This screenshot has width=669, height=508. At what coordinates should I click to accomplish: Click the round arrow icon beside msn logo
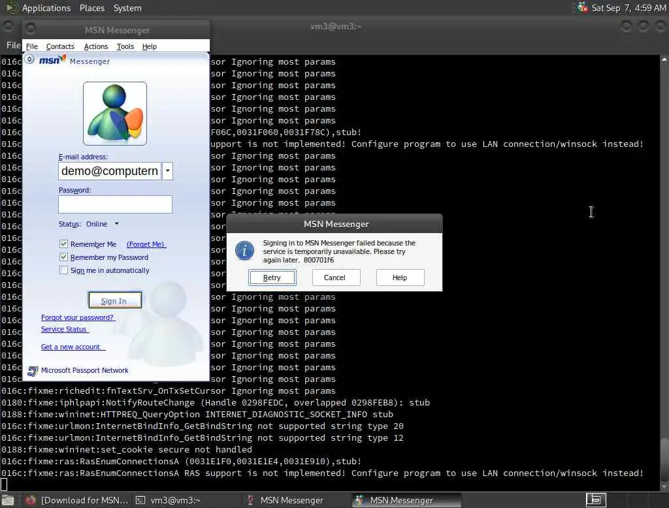click(x=29, y=59)
